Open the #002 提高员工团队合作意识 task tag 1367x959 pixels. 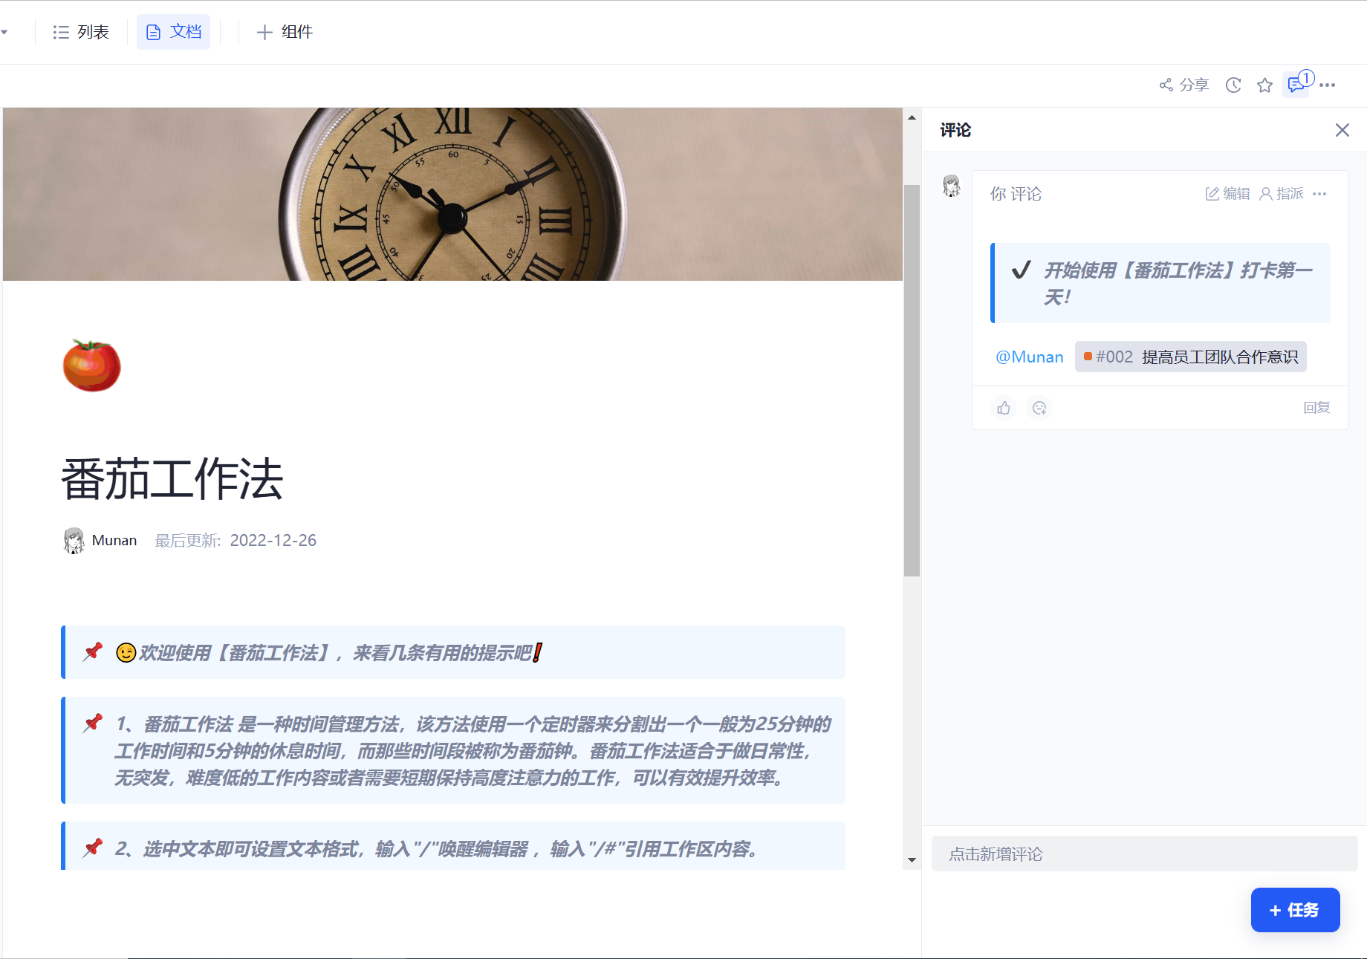pyautogui.click(x=1190, y=357)
